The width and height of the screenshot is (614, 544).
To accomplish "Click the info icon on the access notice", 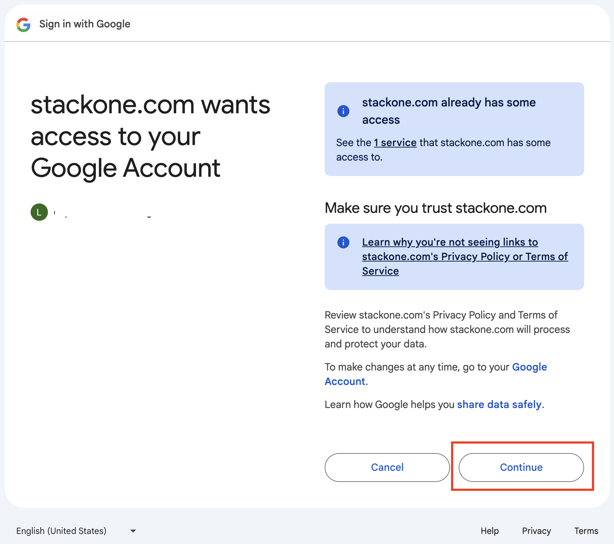I will tap(343, 111).
